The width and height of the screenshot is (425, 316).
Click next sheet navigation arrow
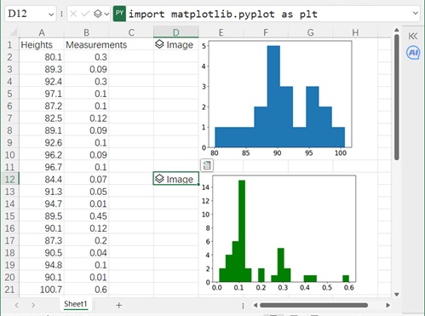click(x=33, y=305)
